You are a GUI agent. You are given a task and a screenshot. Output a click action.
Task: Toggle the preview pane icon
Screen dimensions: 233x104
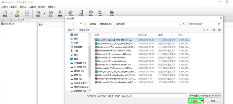pyautogui.click(x=213, y=30)
